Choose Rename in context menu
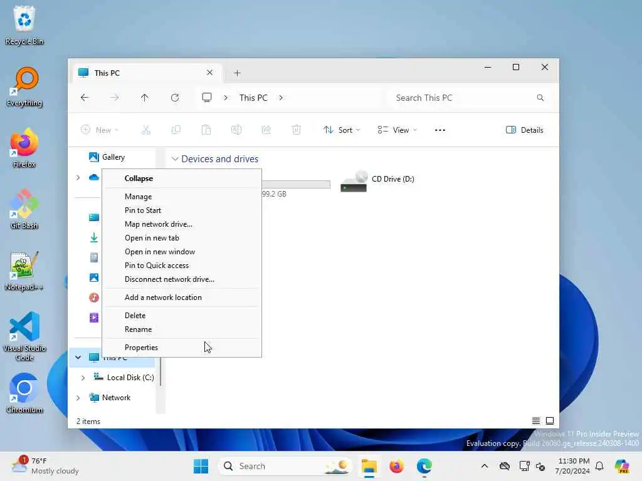The width and height of the screenshot is (642, 481). 182,329
